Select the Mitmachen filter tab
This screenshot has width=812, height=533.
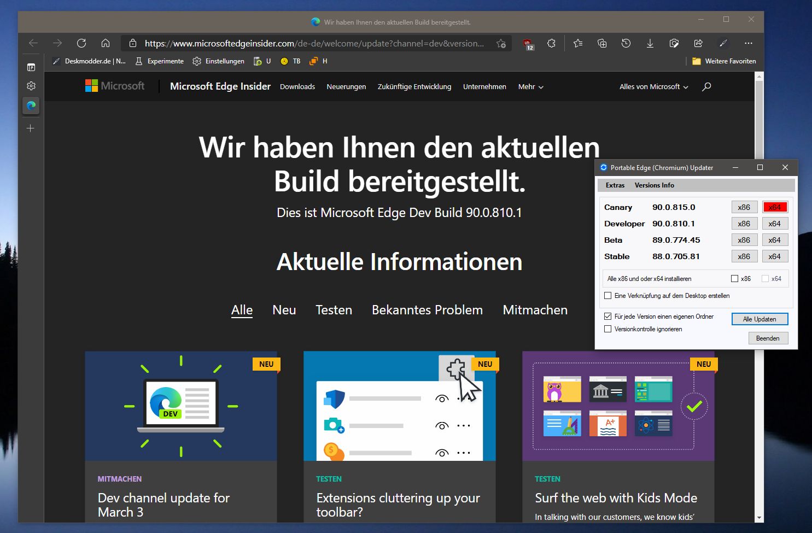535,310
